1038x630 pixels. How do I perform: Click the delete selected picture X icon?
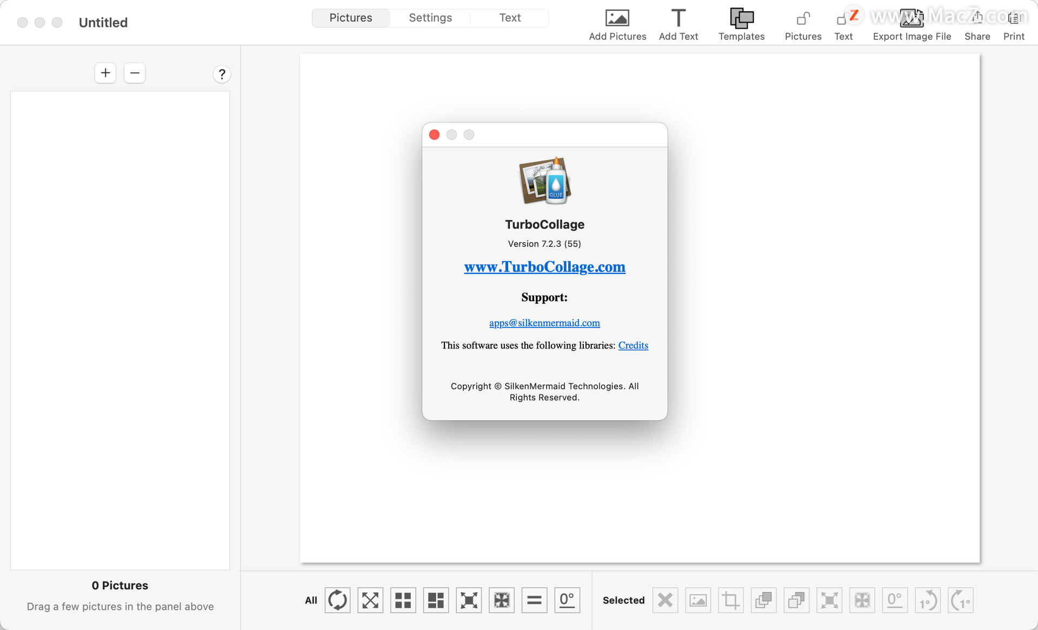pyautogui.click(x=666, y=600)
